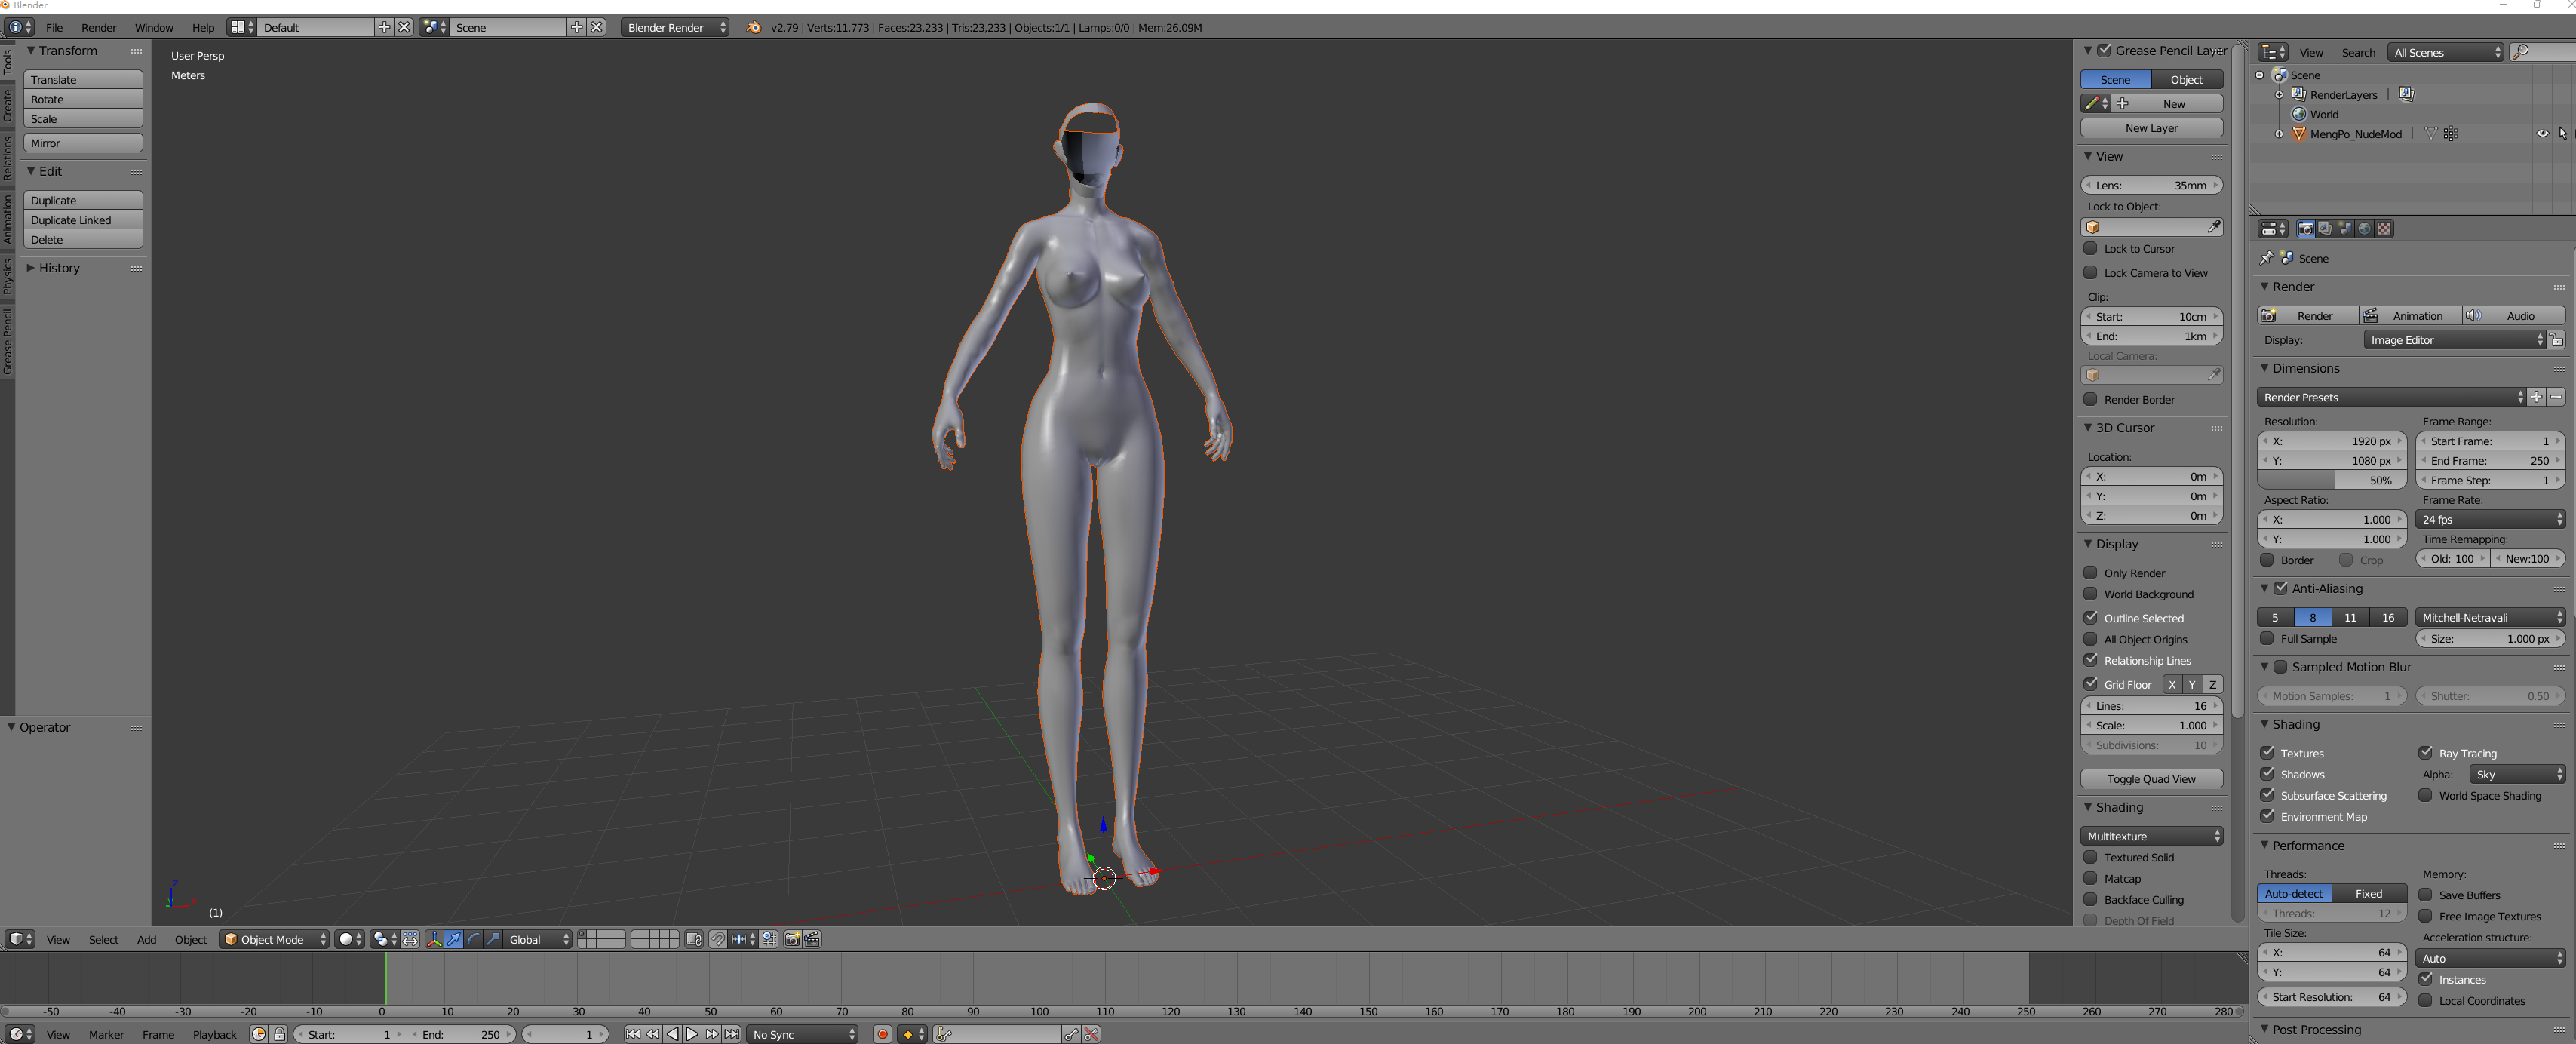Viewport: 2576px width, 1044px height.
Task: Open the Help menu
Action: (203, 27)
